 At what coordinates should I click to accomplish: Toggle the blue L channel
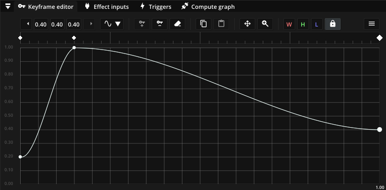(x=317, y=24)
